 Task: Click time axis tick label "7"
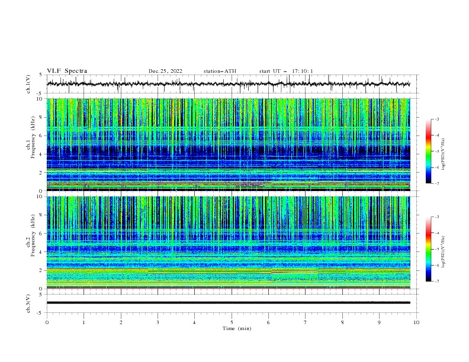pyautogui.click(x=306, y=322)
